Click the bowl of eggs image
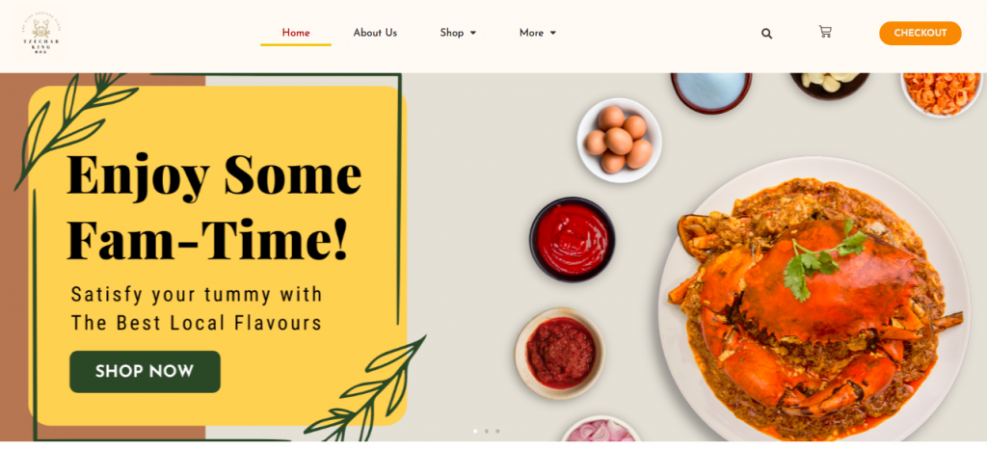987x450 pixels. click(x=619, y=141)
